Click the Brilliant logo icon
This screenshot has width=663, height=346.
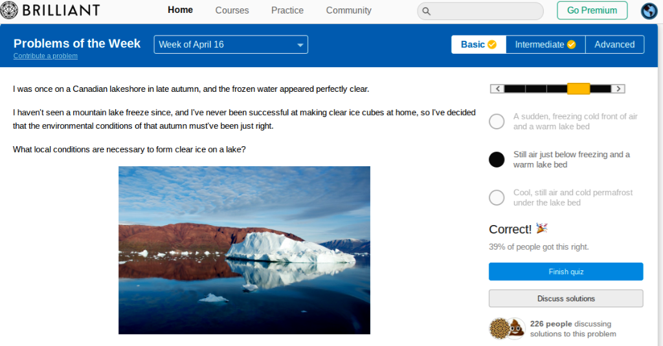pos(10,10)
